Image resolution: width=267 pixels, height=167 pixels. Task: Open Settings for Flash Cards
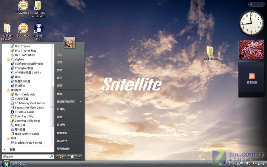pos(27,108)
